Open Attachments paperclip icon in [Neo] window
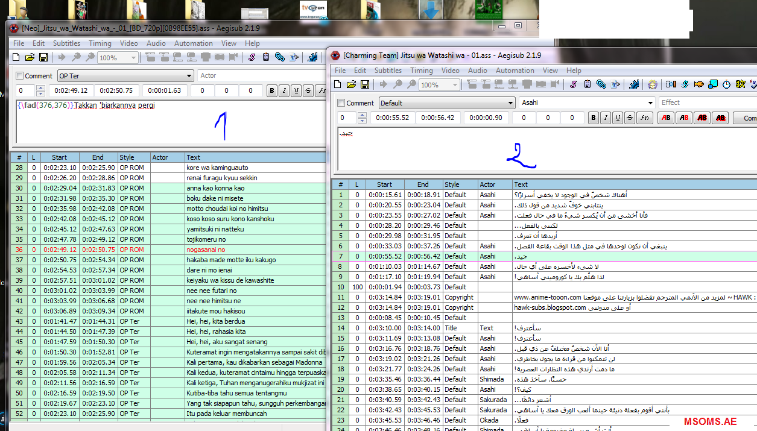 [280, 57]
